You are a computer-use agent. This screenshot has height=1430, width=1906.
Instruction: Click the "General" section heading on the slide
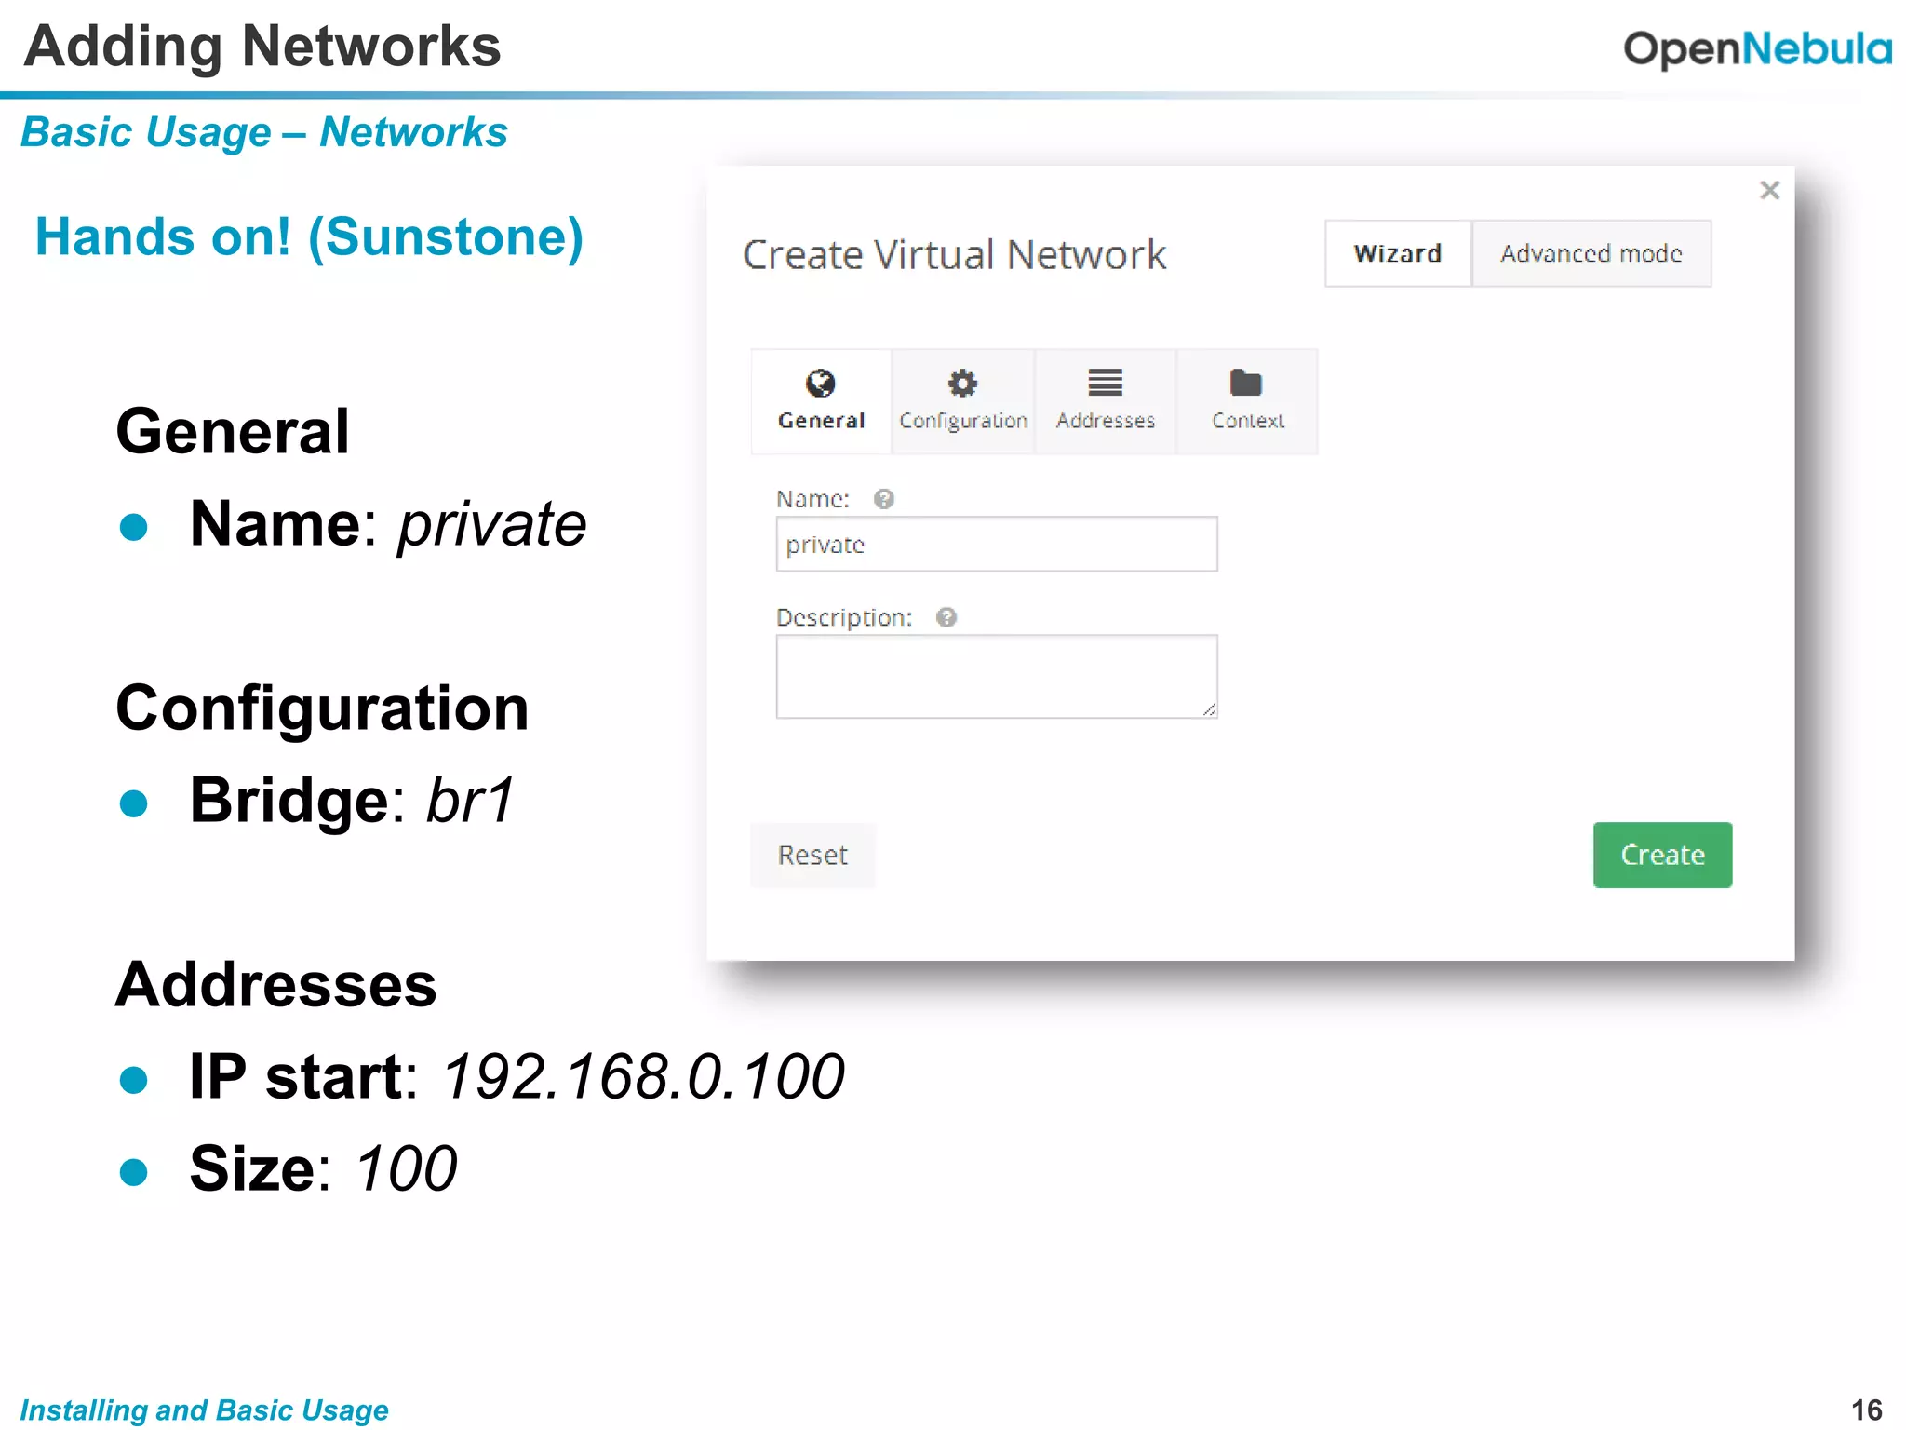(233, 431)
